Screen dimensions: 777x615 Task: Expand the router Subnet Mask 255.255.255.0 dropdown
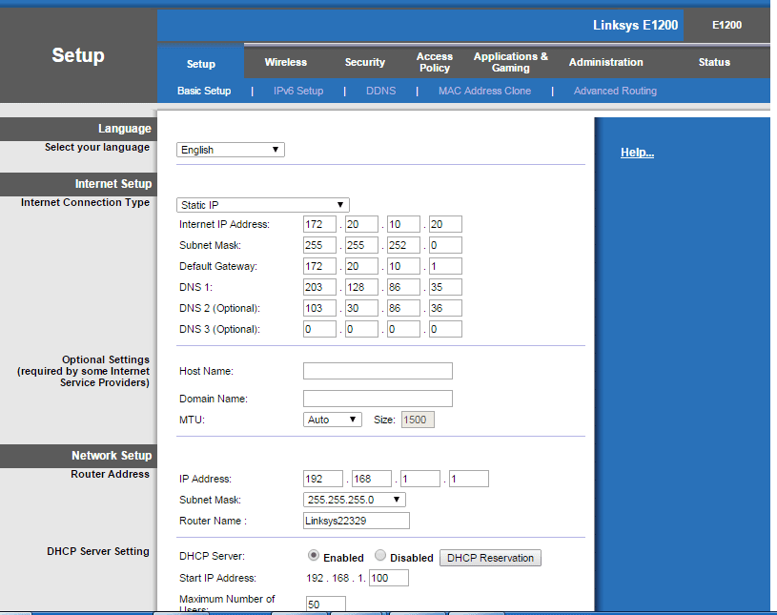(x=355, y=500)
